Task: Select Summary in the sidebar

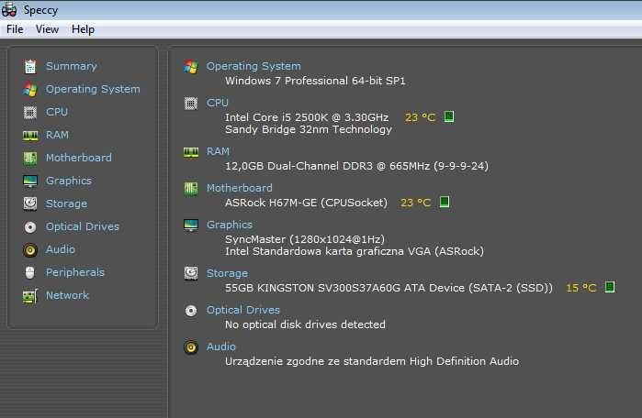Action: [x=72, y=66]
